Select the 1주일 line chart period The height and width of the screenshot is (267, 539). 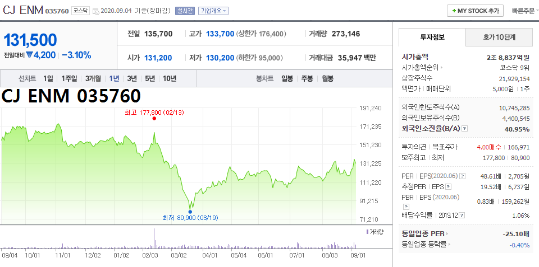[x=69, y=78]
